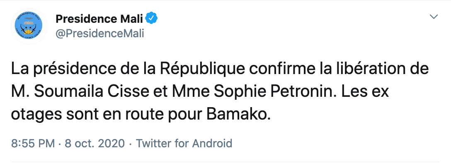The image size is (451, 163).
Task: Click the word Android in source label
Action: [212, 143]
